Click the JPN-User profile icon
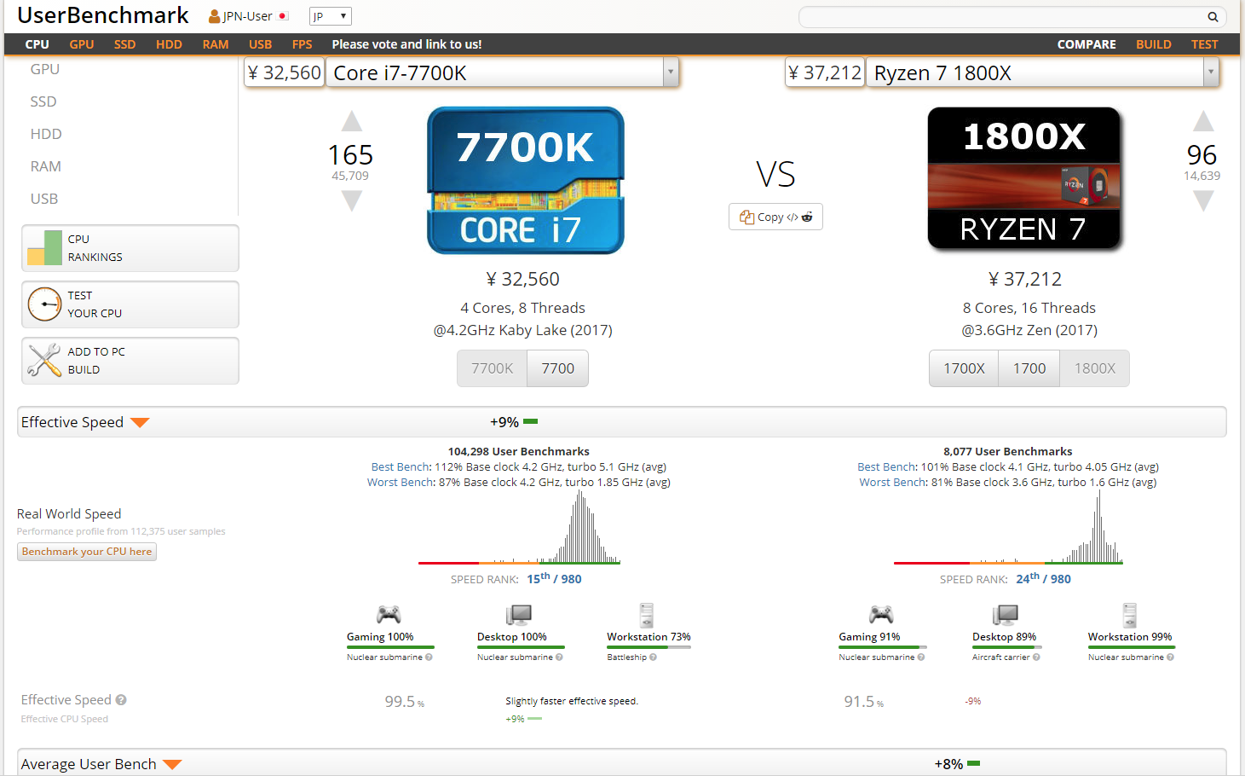Image resolution: width=1245 pixels, height=776 pixels. coord(214,16)
